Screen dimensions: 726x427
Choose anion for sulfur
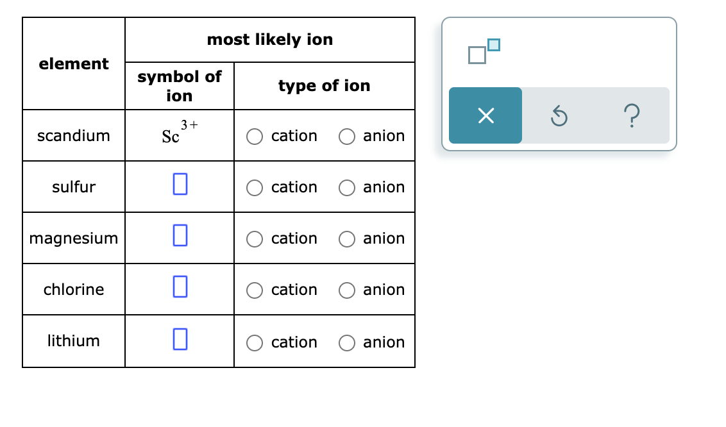pos(347,188)
